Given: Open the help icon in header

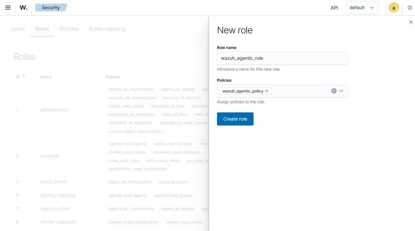Looking at the screenshot, I should pyautogui.click(x=410, y=8).
